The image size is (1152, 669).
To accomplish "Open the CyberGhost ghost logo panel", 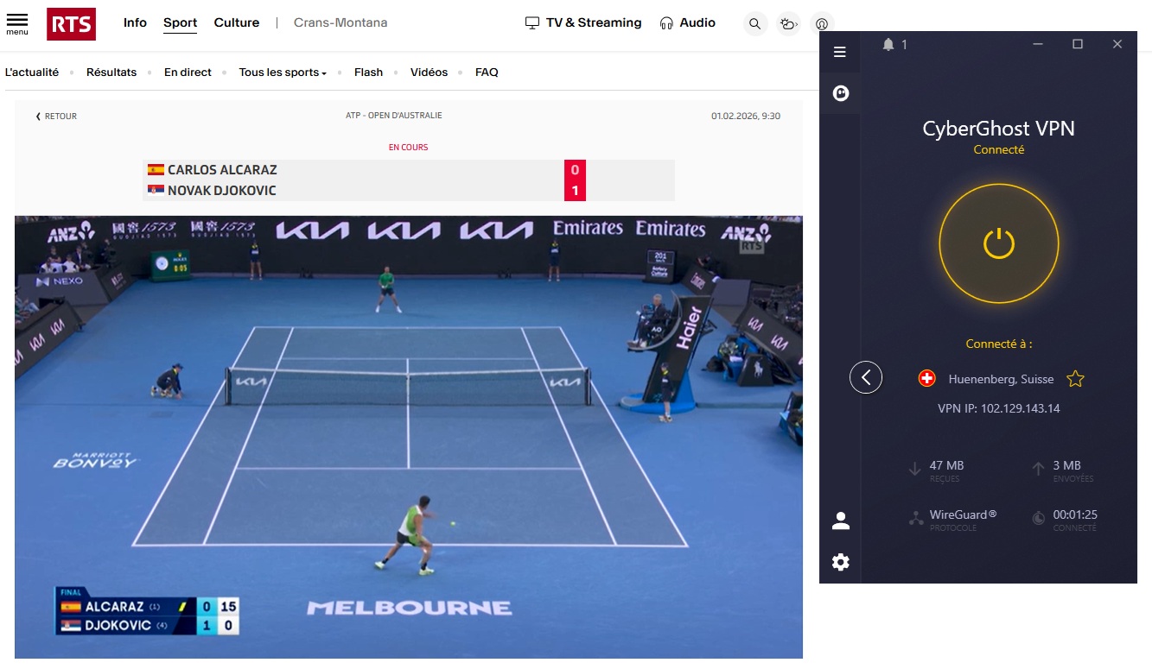I will [839, 93].
